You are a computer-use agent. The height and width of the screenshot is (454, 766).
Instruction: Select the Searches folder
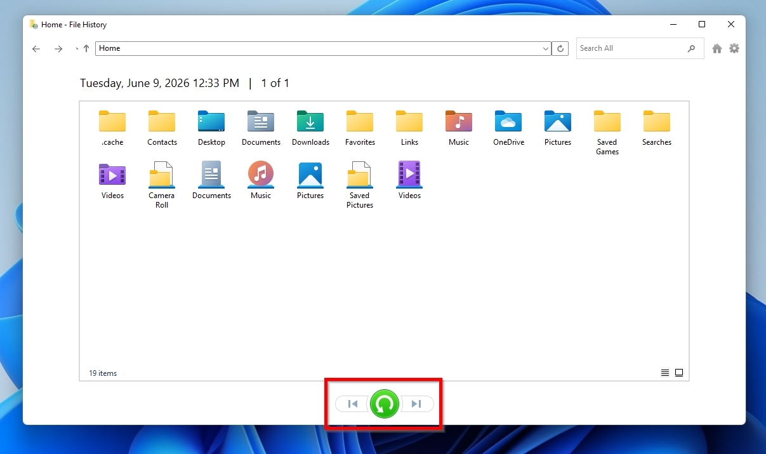coord(657,128)
